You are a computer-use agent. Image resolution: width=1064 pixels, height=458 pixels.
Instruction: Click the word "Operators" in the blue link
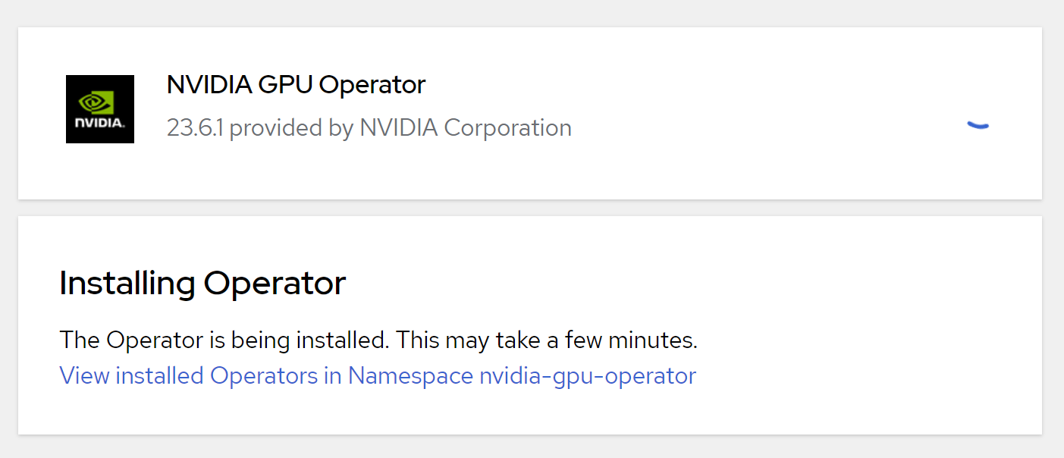[x=264, y=375]
